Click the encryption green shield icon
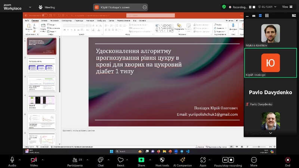The width and height of the screenshot is (299, 168). 224,7
